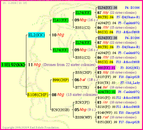Viewport: 143px width, 130px height.
Task: Open the F20 - Sinop62R lineage link
Action: click(x=129, y=113)
